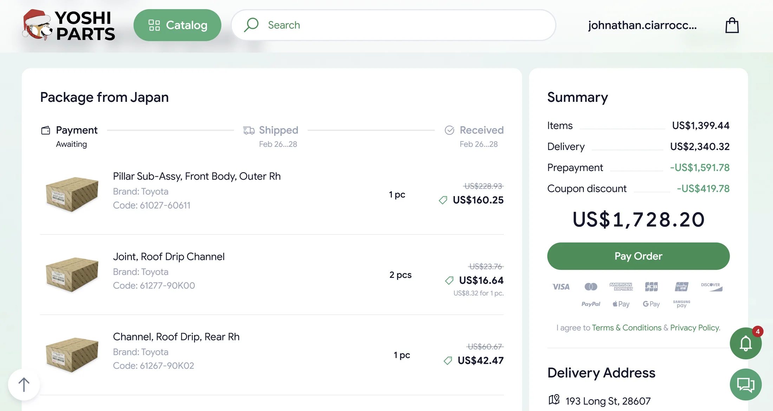This screenshot has height=411, width=773.
Task: Focus the Search input field
Action: click(404, 25)
